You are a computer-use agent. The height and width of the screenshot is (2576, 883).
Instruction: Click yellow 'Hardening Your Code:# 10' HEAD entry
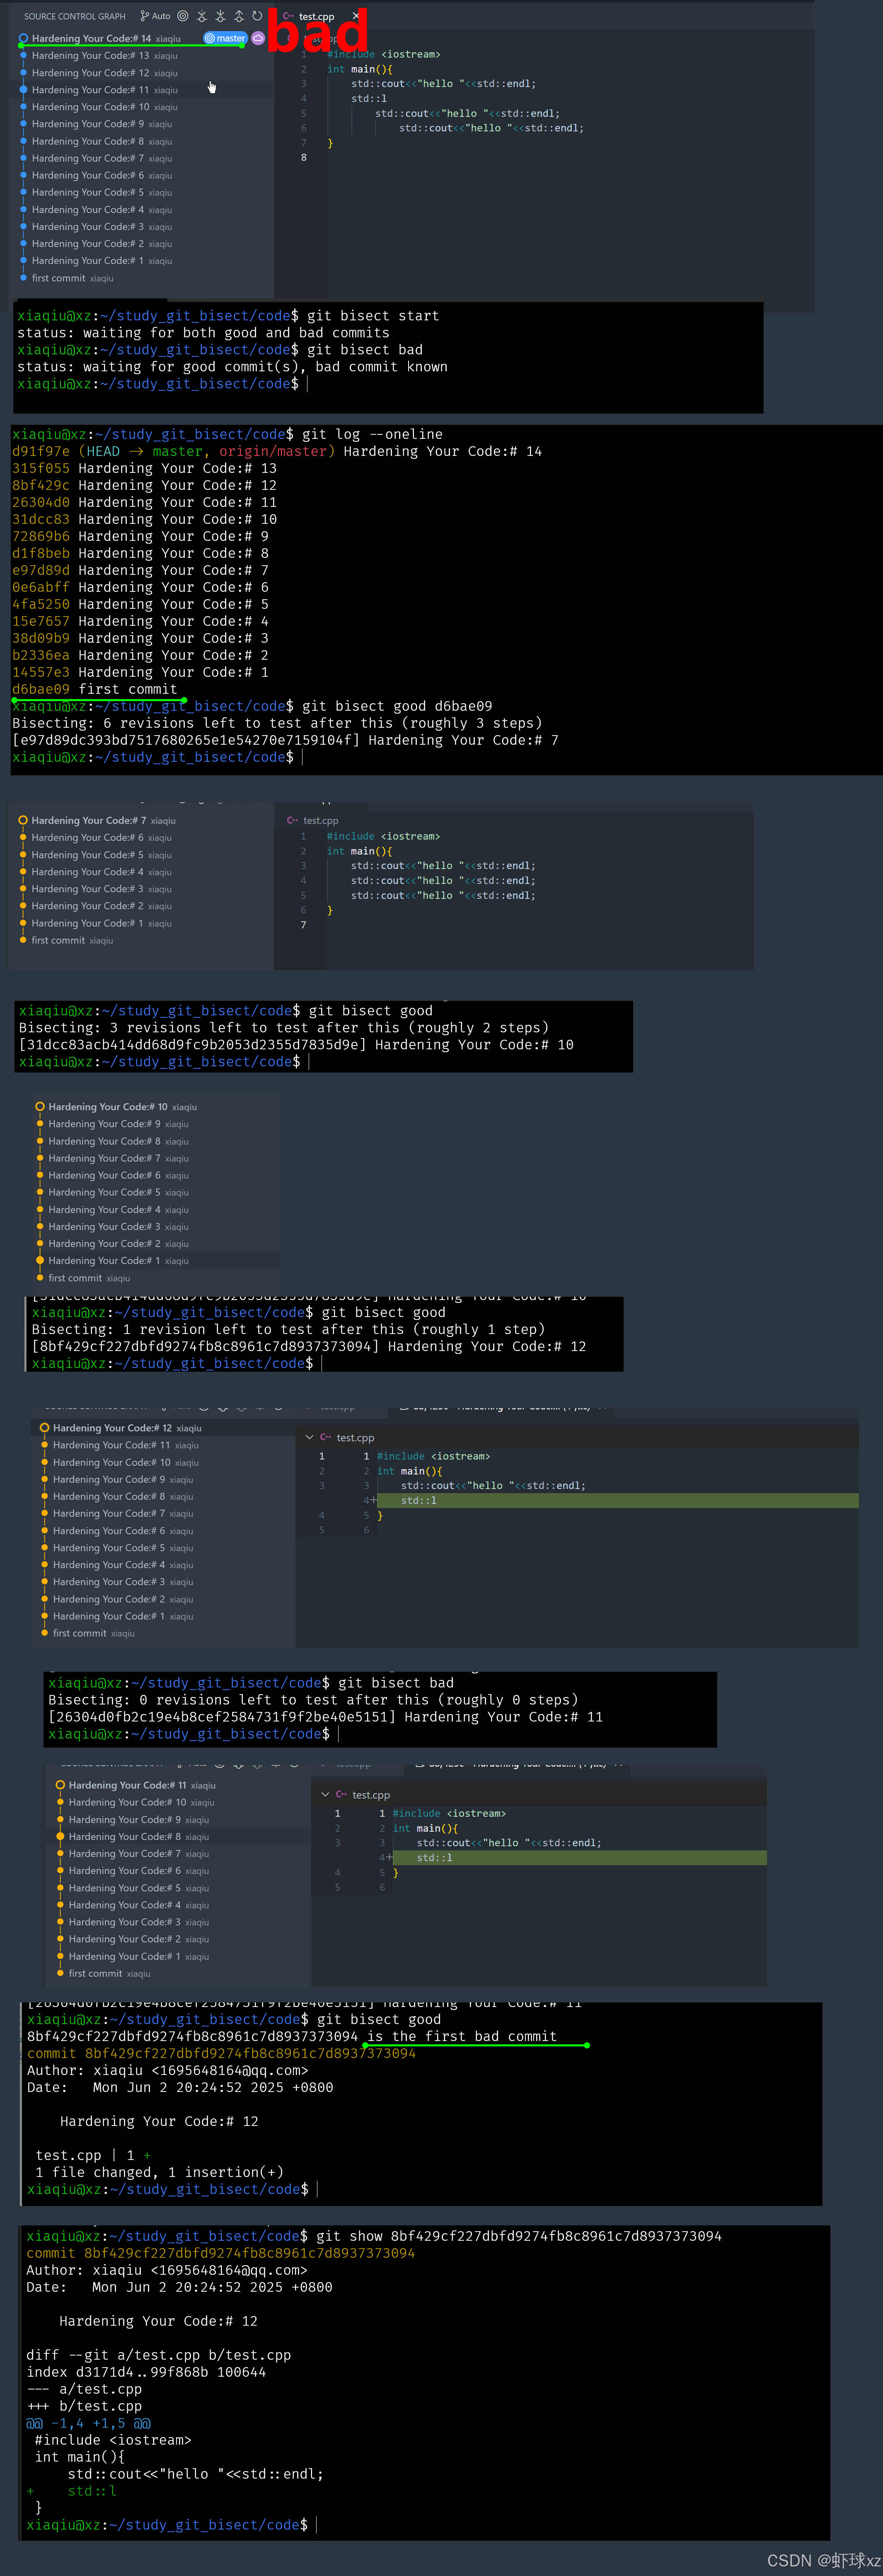pyautogui.click(x=108, y=1107)
